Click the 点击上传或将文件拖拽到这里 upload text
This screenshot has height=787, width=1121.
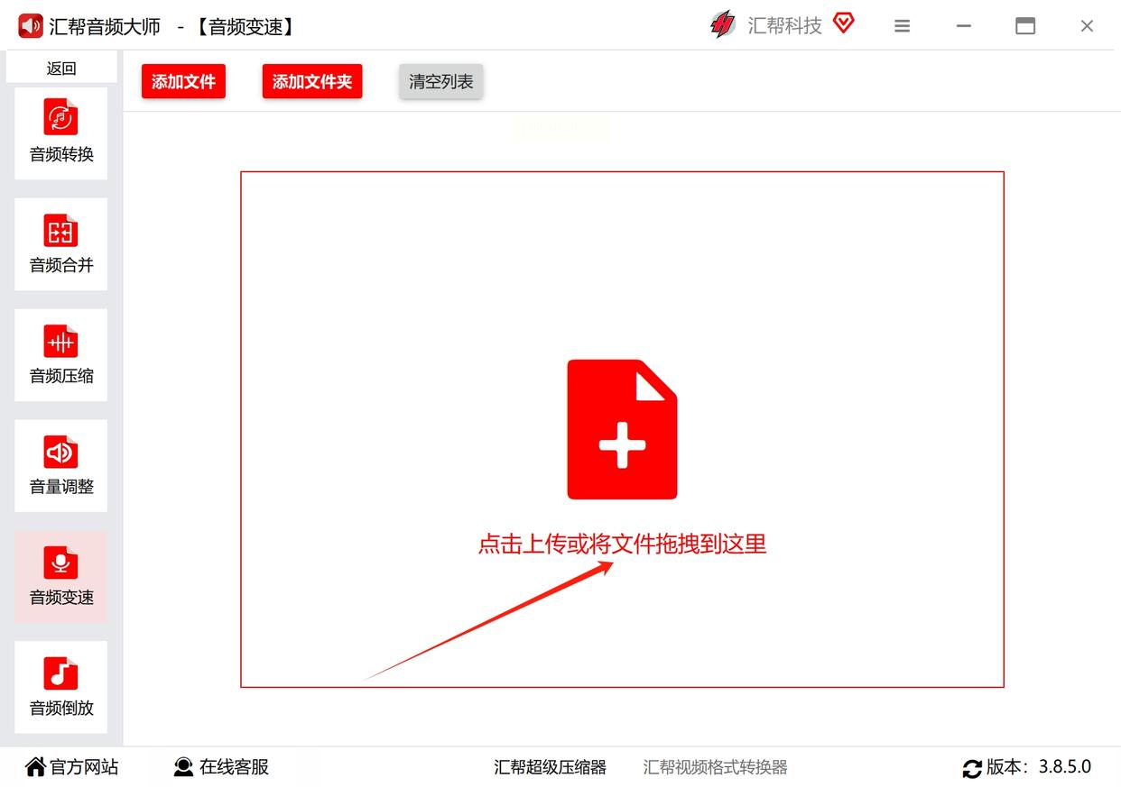click(622, 544)
